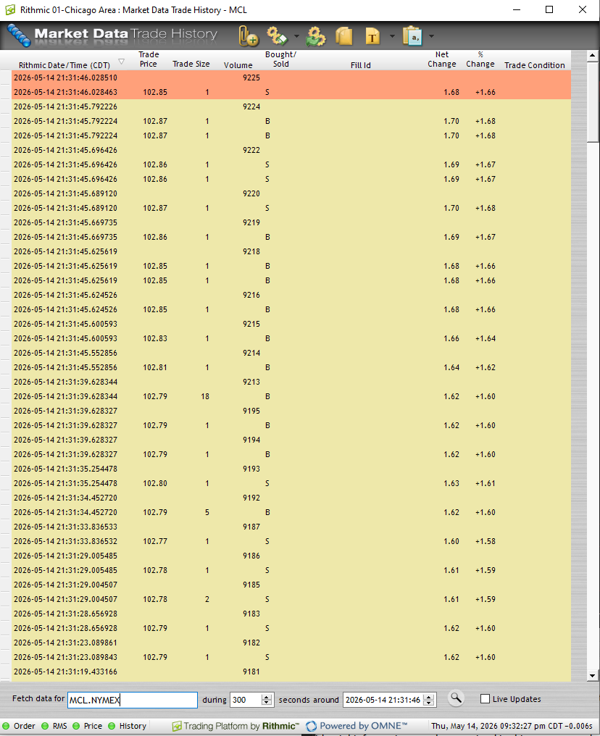This screenshot has width=600, height=736.
Task: Click the trade size 5 cell
Action: [207, 513]
